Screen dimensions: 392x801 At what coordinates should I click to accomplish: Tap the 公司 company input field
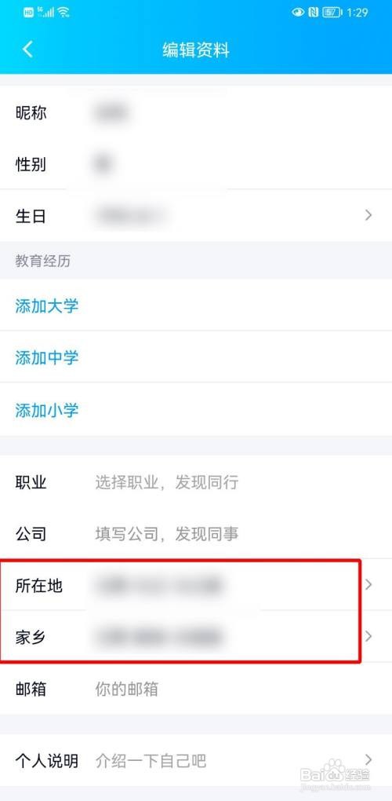196,534
